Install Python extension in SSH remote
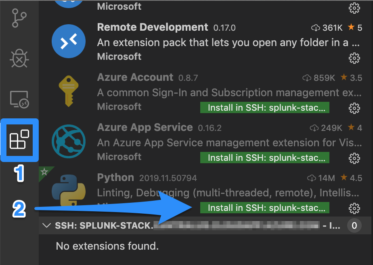The width and height of the screenshot is (373, 265). (265, 208)
